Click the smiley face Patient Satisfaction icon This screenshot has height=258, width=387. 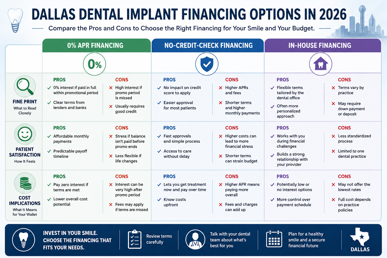point(25,134)
